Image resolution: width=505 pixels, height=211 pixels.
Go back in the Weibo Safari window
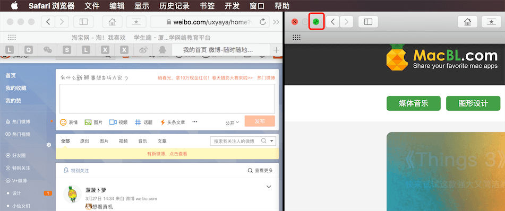(48, 22)
